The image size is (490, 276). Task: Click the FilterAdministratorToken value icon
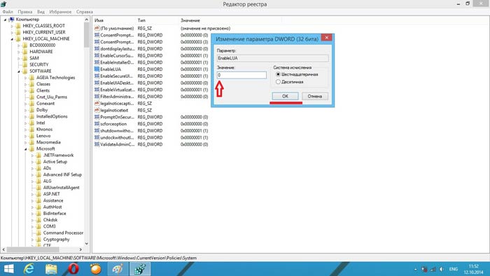97,97
